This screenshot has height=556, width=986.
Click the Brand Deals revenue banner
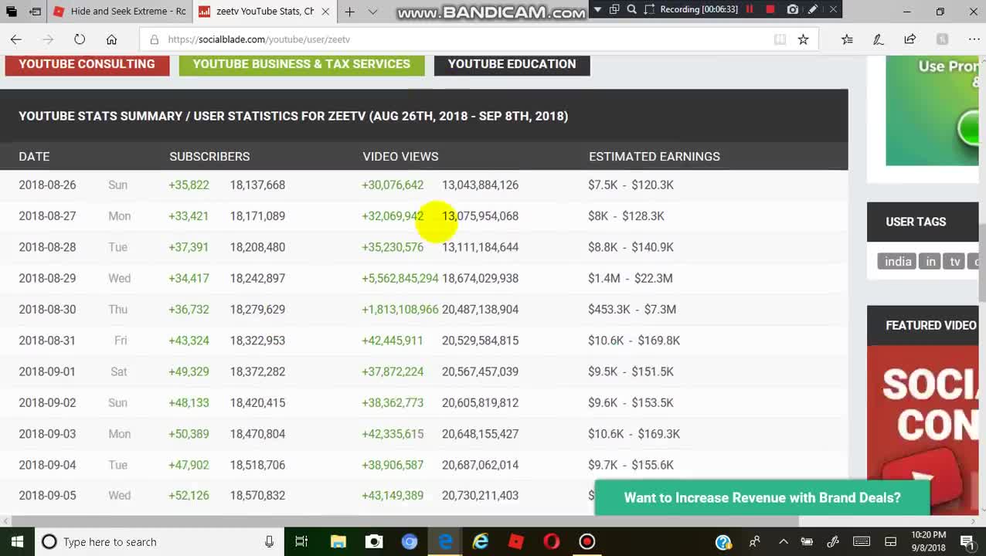(762, 498)
